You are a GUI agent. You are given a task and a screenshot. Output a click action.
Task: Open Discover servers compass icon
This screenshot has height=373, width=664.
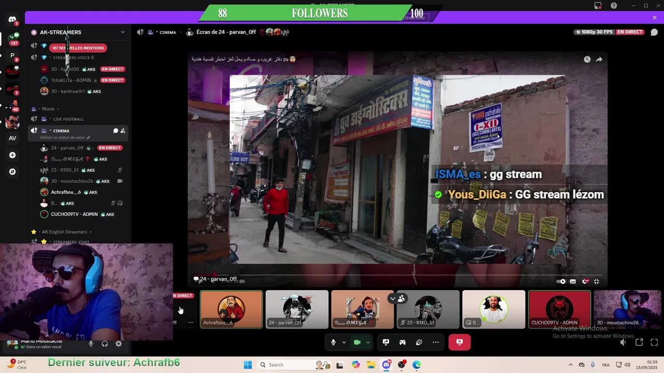(x=12, y=171)
